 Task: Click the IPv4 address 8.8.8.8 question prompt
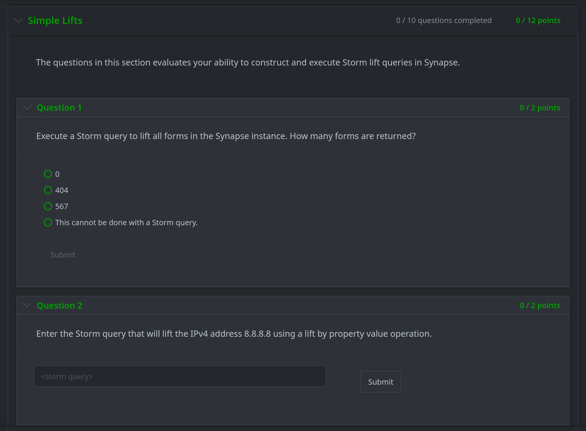pos(234,334)
